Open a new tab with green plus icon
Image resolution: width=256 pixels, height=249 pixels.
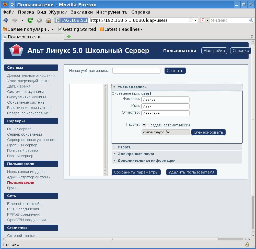69,37
